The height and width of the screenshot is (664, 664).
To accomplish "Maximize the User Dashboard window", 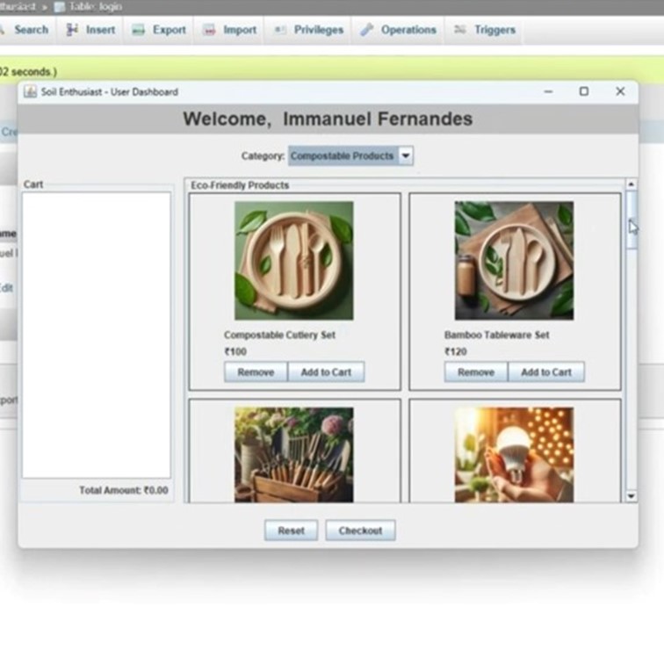I will pos(584,91).
